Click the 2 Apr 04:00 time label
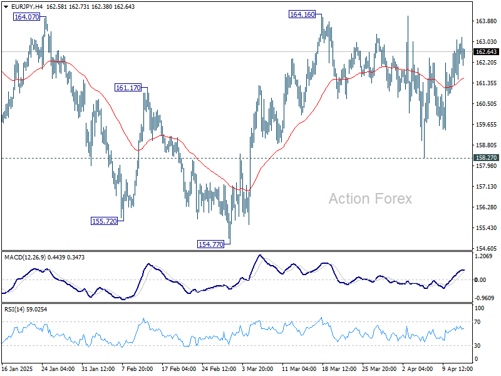 (417, 369)
